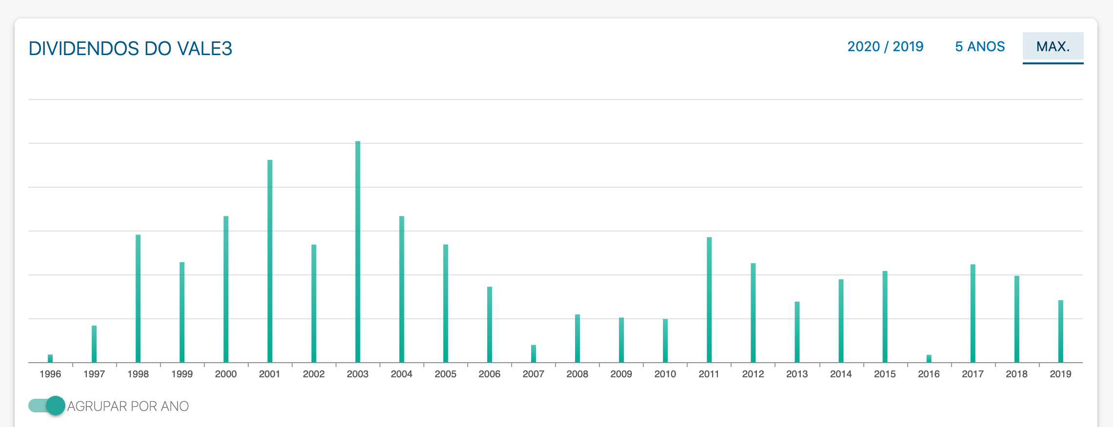This screenshot has width=1113, height=427.
Task: Click the 1996 dividend bar
Action: coord(50,358)
